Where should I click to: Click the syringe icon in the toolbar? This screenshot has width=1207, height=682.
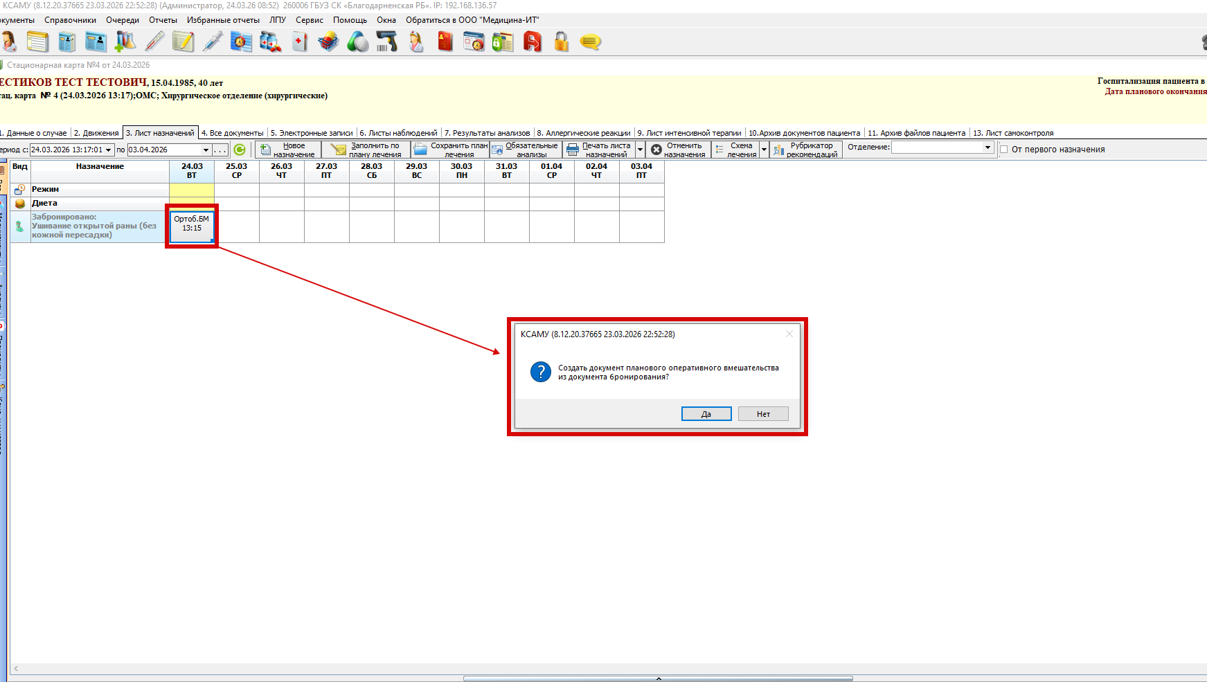[213, 42]
